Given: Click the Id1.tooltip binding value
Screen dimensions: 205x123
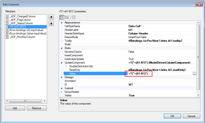Looking at the screenshot, I should click(x=155, y=41).
